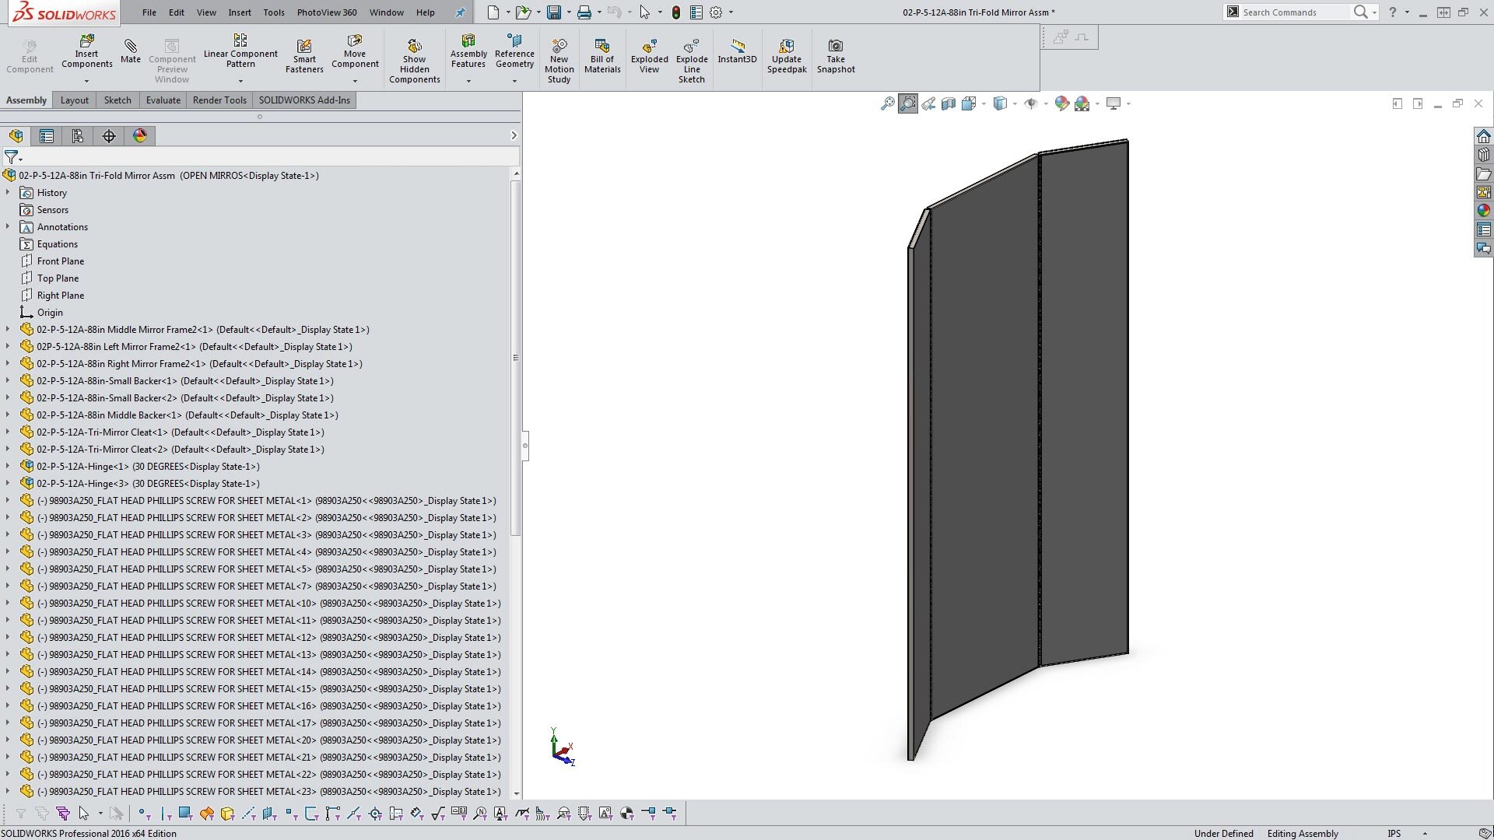Click the Save icon in title toolbar
Viewport: 1494px width, 840px height.
pos(554,12)
